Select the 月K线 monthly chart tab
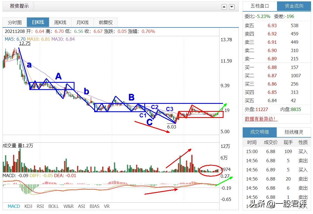The width and height of the screenshot is (313, 214). [x=83, y=22]
